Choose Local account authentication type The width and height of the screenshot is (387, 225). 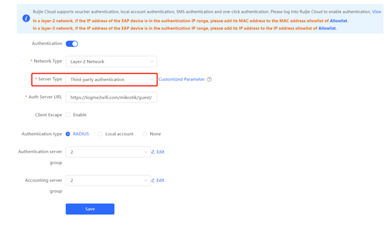click(x=100, y=134)
